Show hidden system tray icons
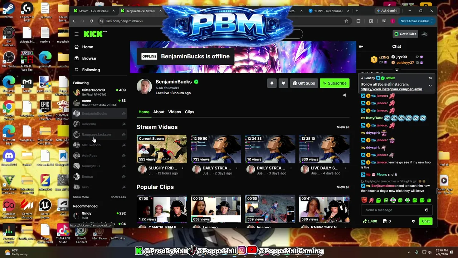Screen dimensions: 458x258 409,252
